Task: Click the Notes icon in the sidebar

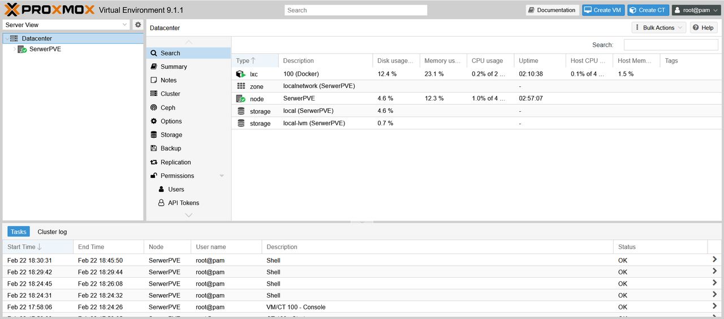Action: tap(154, 80)
